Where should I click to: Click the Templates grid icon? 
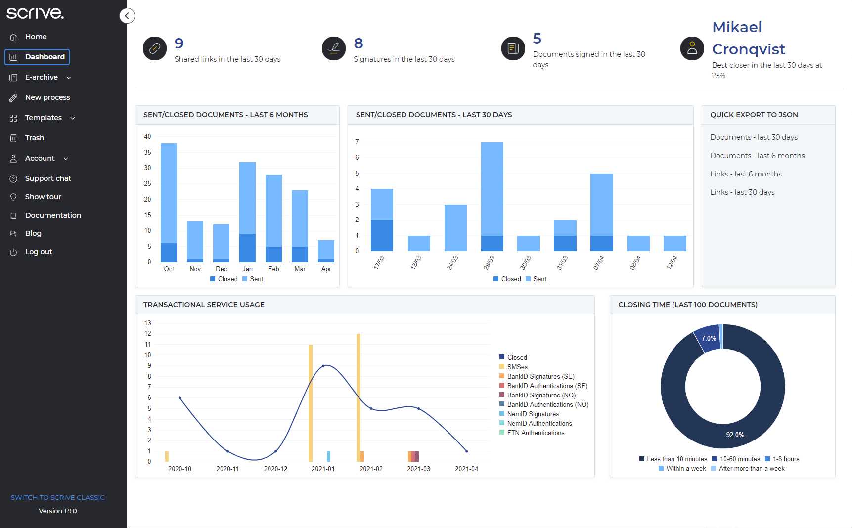13,118
